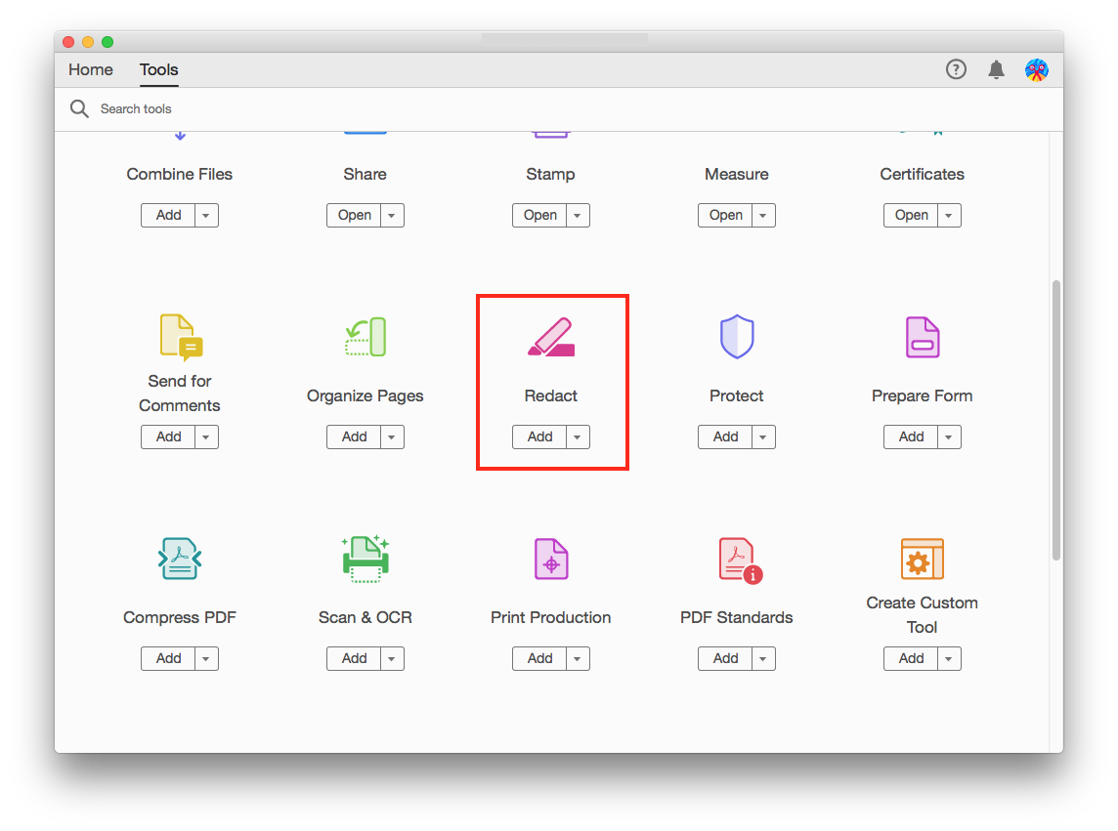The height and width of the screenshot is (831, 1118).
Task: Switch to the Home tab
Action: point(91,69)
